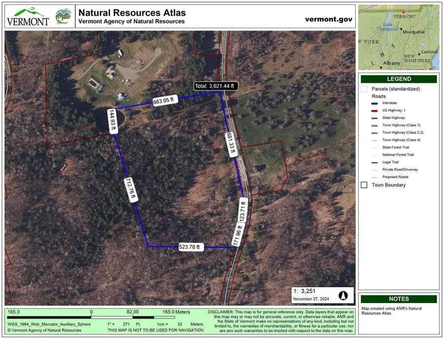This screenshot has height=339, width=444.
Task: Click the State Forest Trail symbol
Action: 374,147
